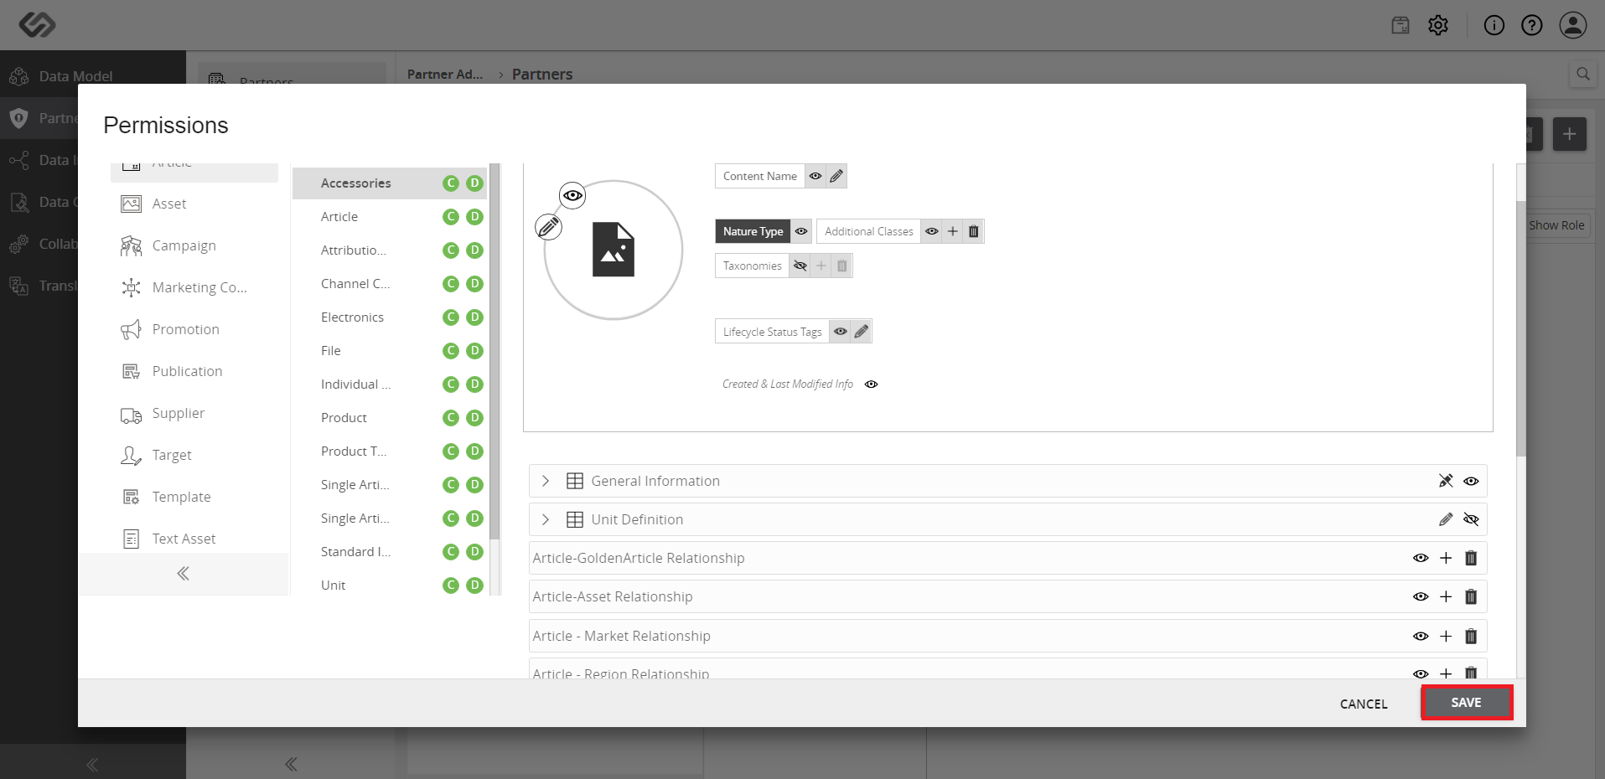Toggle Nature Type visibility eye

[801, 231]
